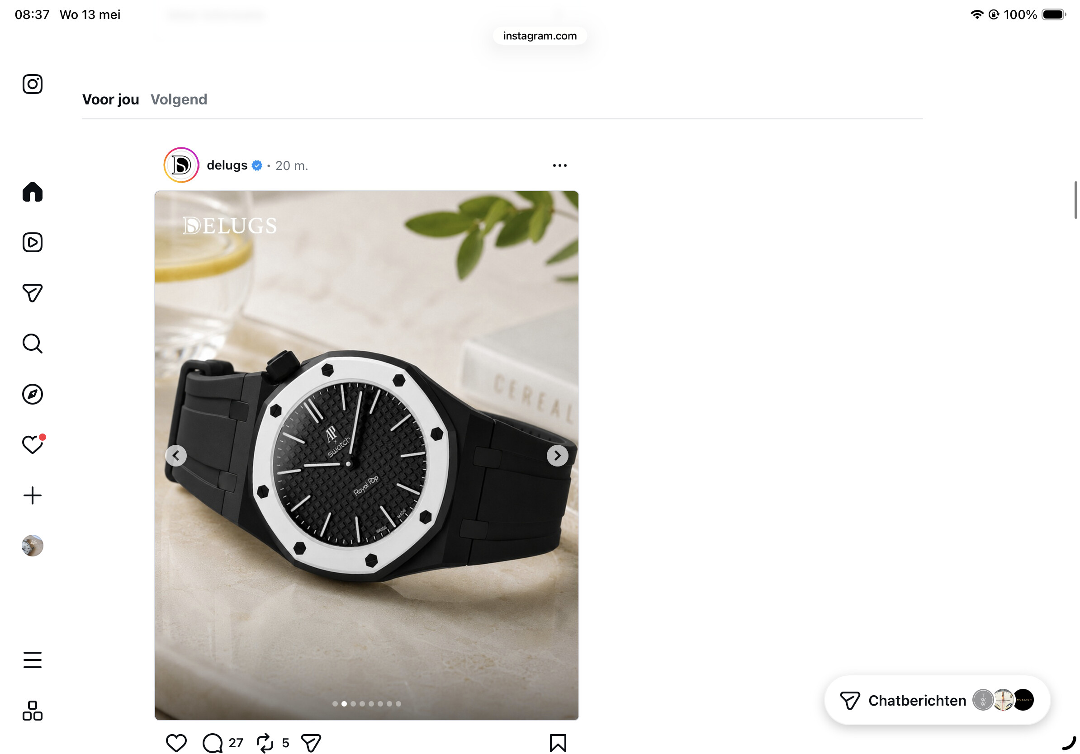Open the delugs story avatar
Image resolution: width=1080 pixels, height=754 pixels.
pos(181,165)
